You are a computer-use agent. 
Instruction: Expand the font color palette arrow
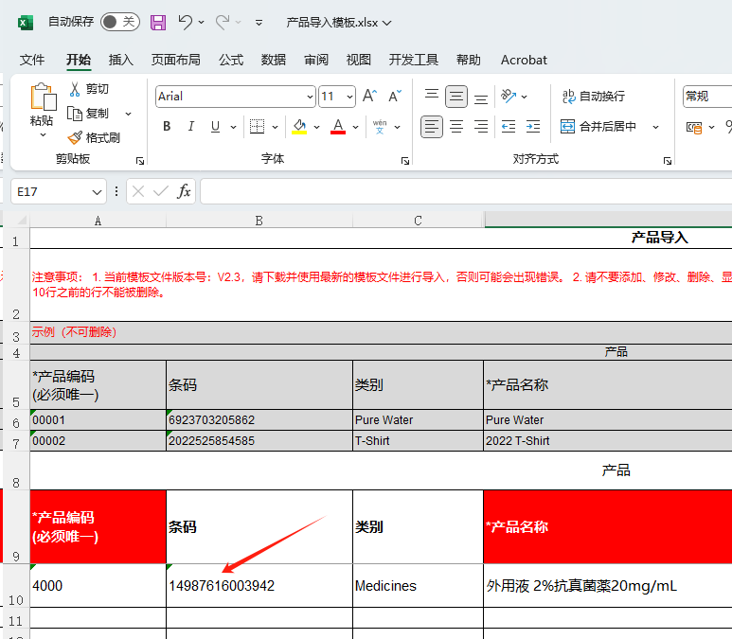(355, 127)
